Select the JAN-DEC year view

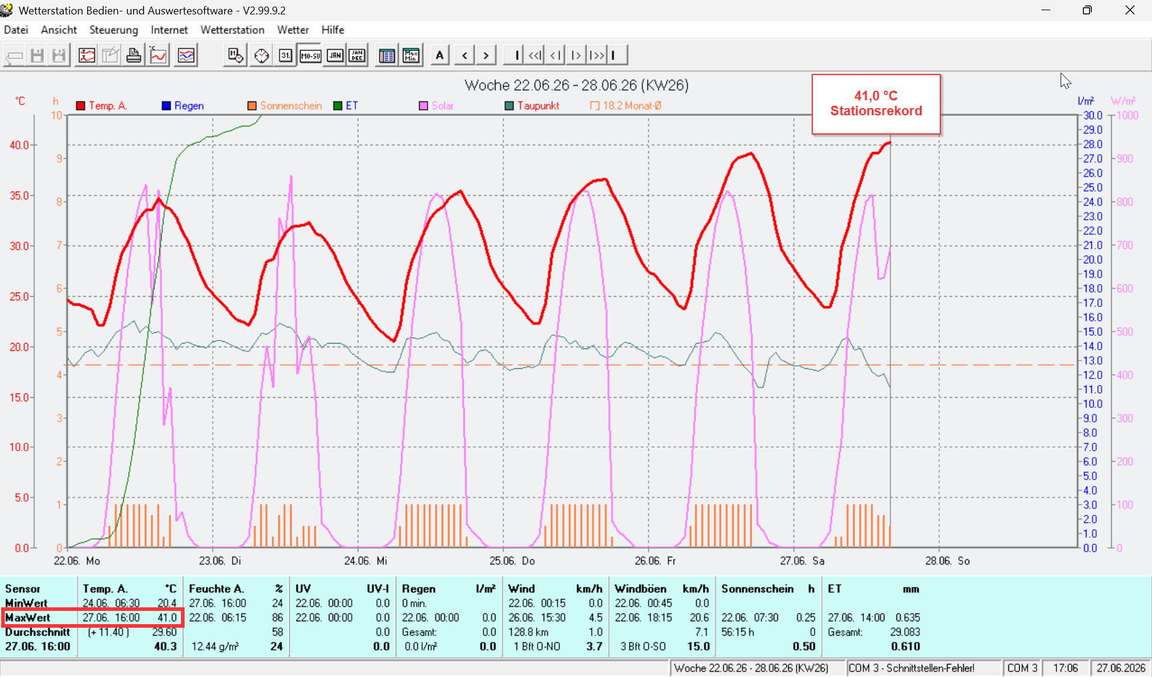357,56
